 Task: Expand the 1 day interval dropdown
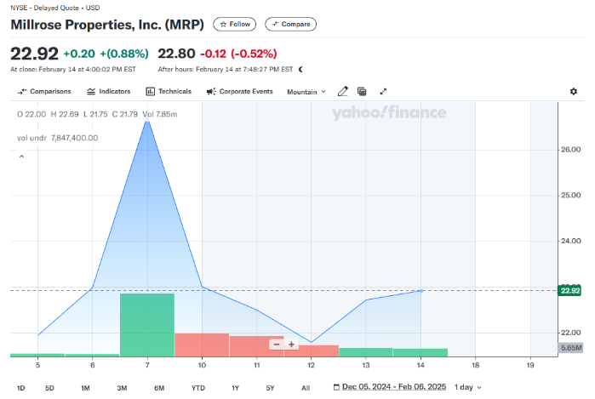[x=468, y=387]
